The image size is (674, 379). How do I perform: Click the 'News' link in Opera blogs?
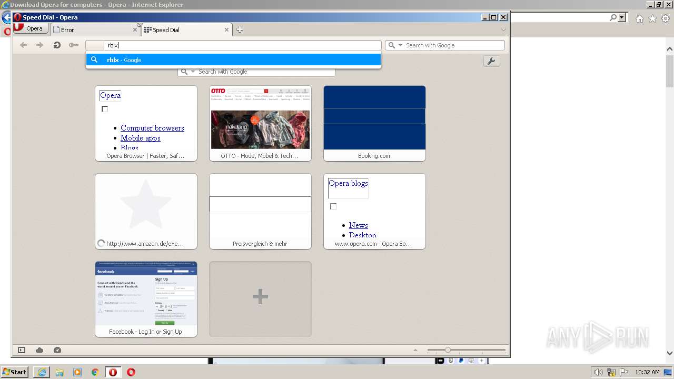[358, 225]
